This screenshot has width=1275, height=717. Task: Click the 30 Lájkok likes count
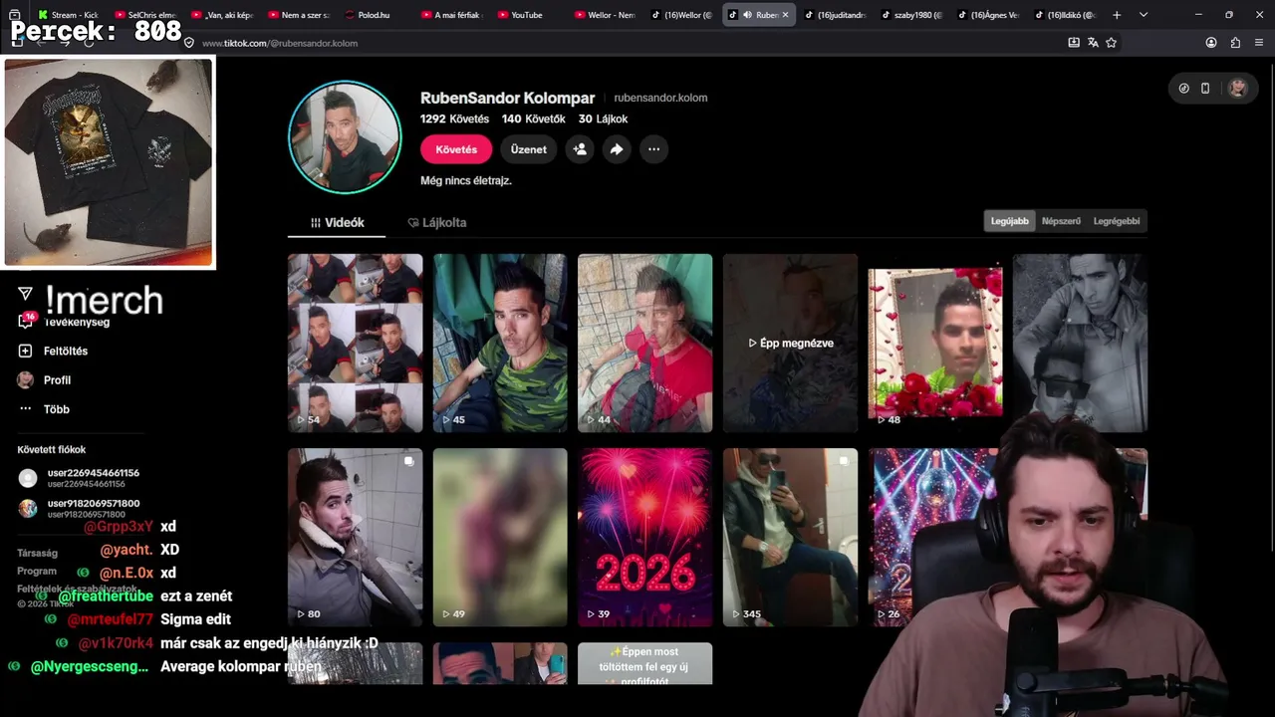coord(603,119)
